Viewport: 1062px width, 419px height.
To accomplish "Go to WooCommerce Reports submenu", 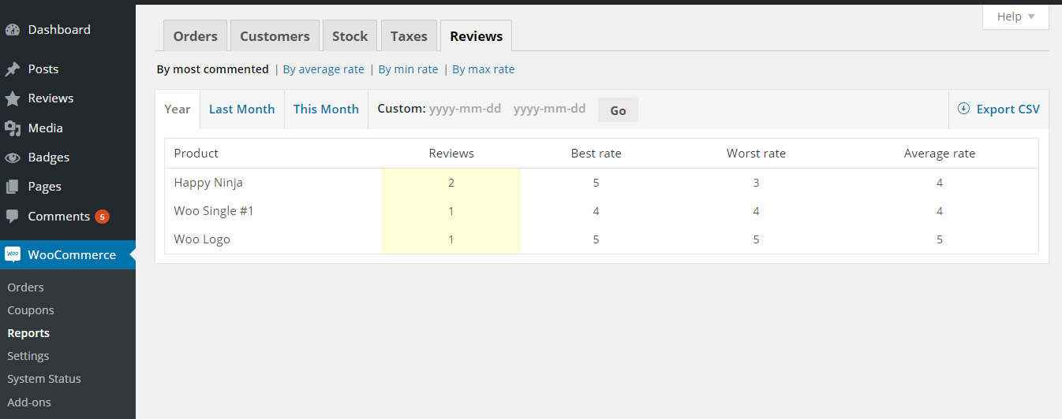I will (x=28, y=333).
